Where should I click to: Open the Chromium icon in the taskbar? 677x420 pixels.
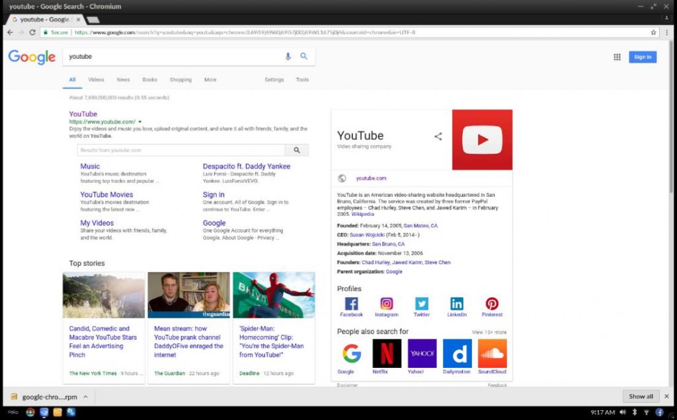(44, 412)
